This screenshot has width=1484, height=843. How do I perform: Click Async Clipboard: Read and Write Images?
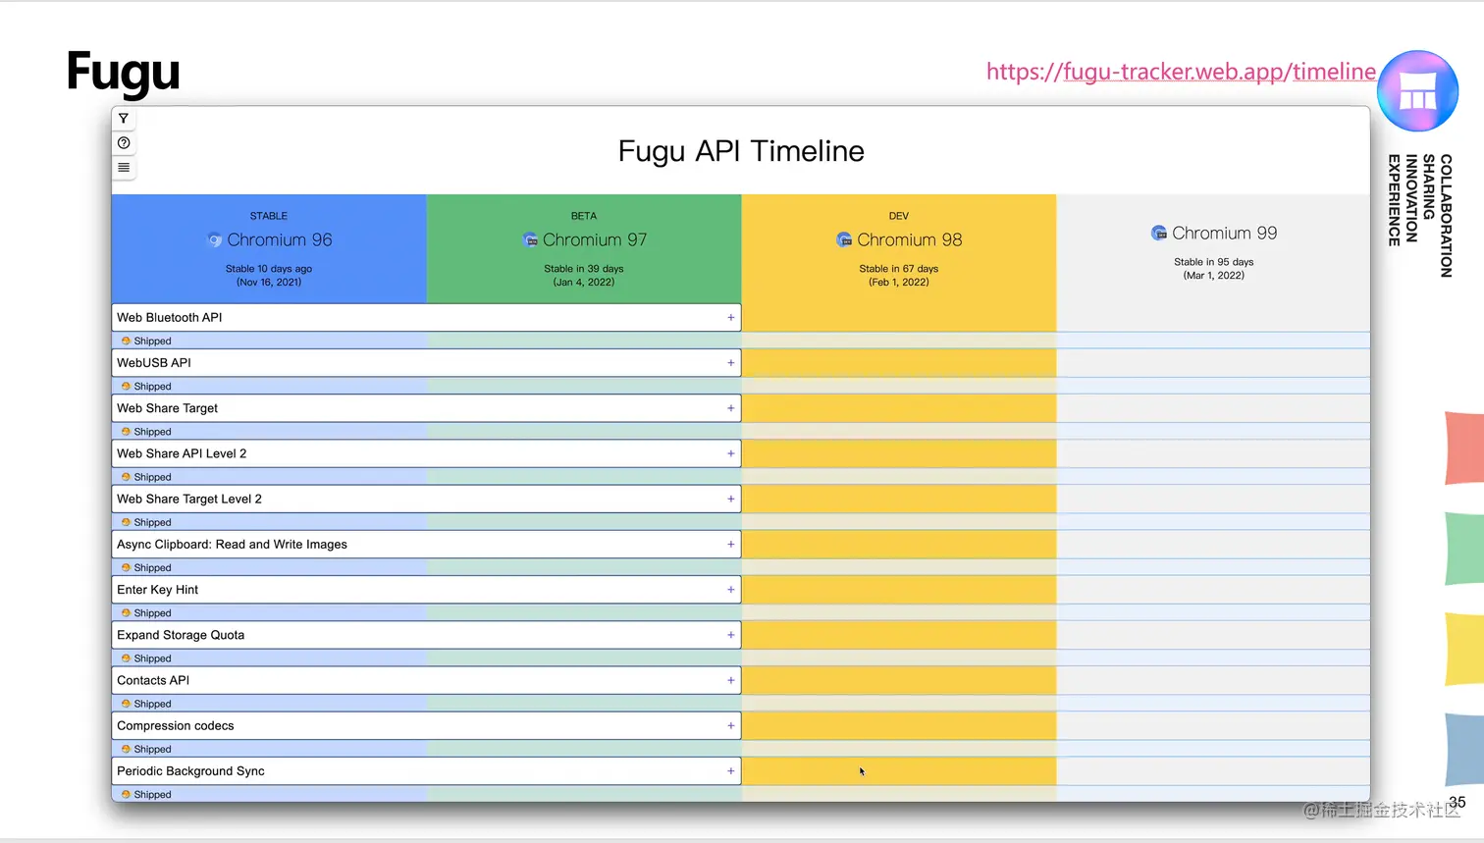click(x=233, y=544)
